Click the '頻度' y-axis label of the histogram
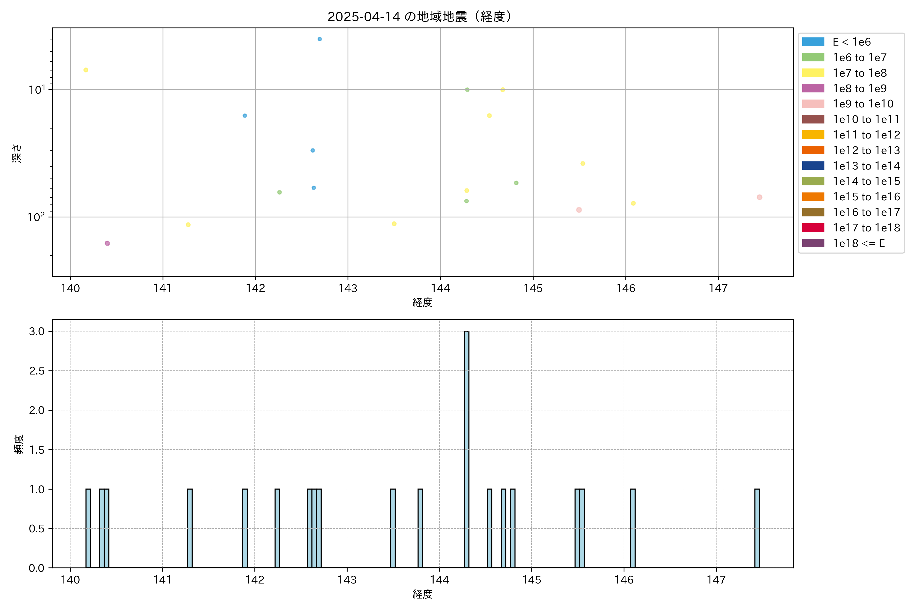Viewport: 916px width, 611px height. coord(19,444)
